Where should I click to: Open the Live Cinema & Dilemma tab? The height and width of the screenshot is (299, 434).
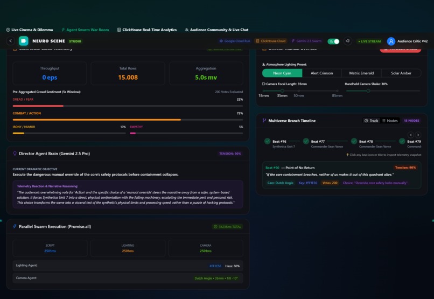[29, 30]
